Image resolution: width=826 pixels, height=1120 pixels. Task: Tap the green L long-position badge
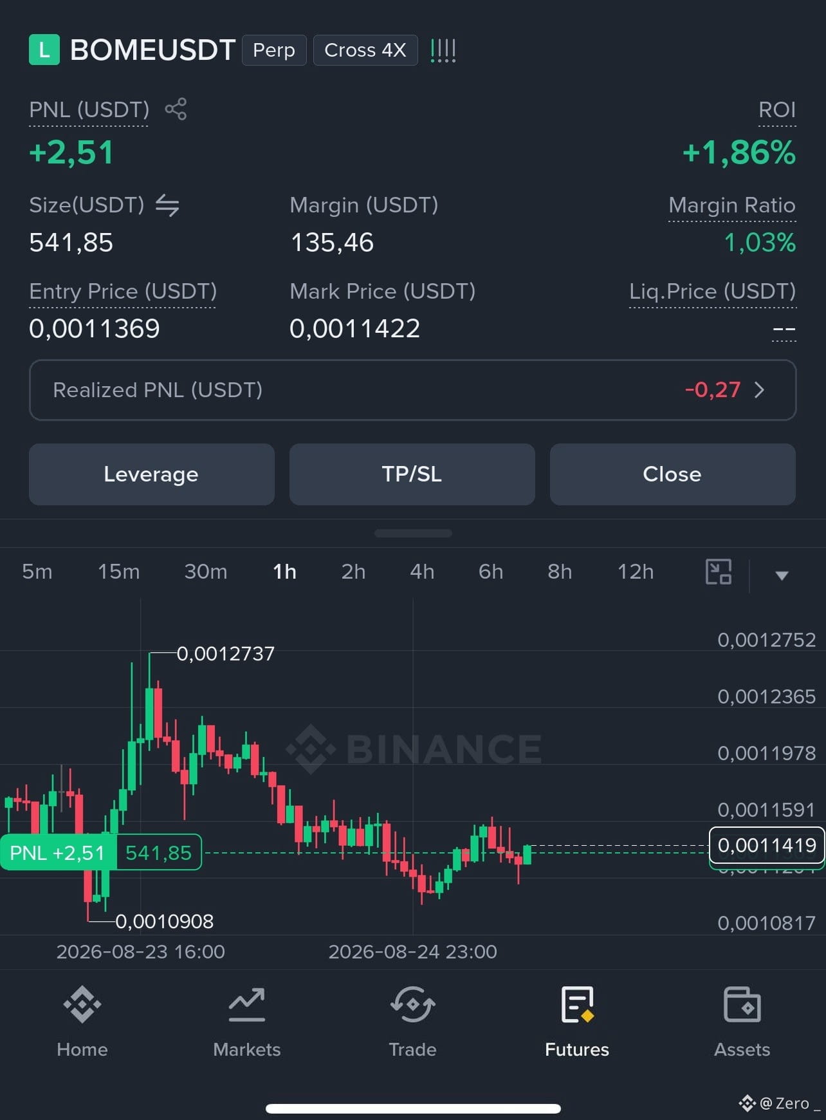tap(44, 50)
